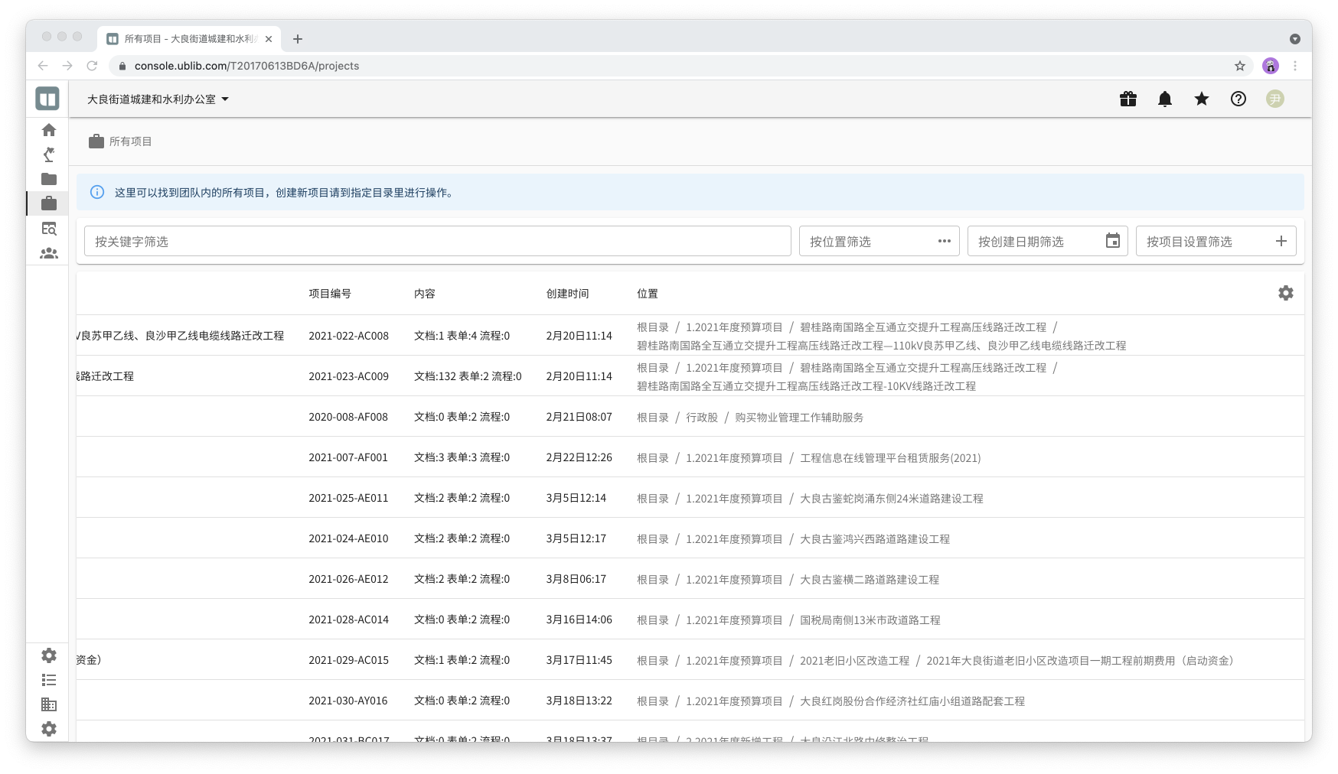Open notifications bell icon
Viewport: 1338px width, 774px height.
point(1164,99)
